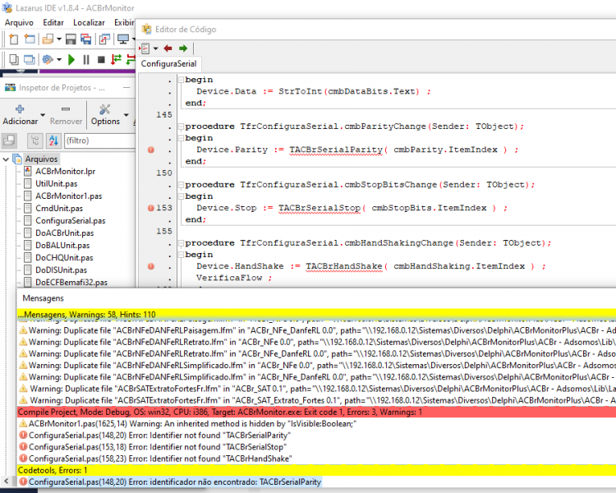The height and width of the screenshot is (493, 616).
Task: Select UtilUnit.pas in the file tree
Action: point(56,183)
